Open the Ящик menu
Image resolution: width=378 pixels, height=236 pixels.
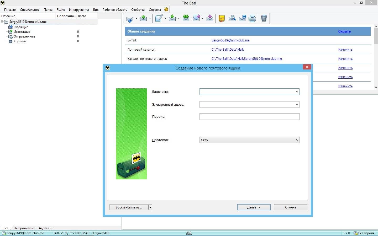pos(61,10)
